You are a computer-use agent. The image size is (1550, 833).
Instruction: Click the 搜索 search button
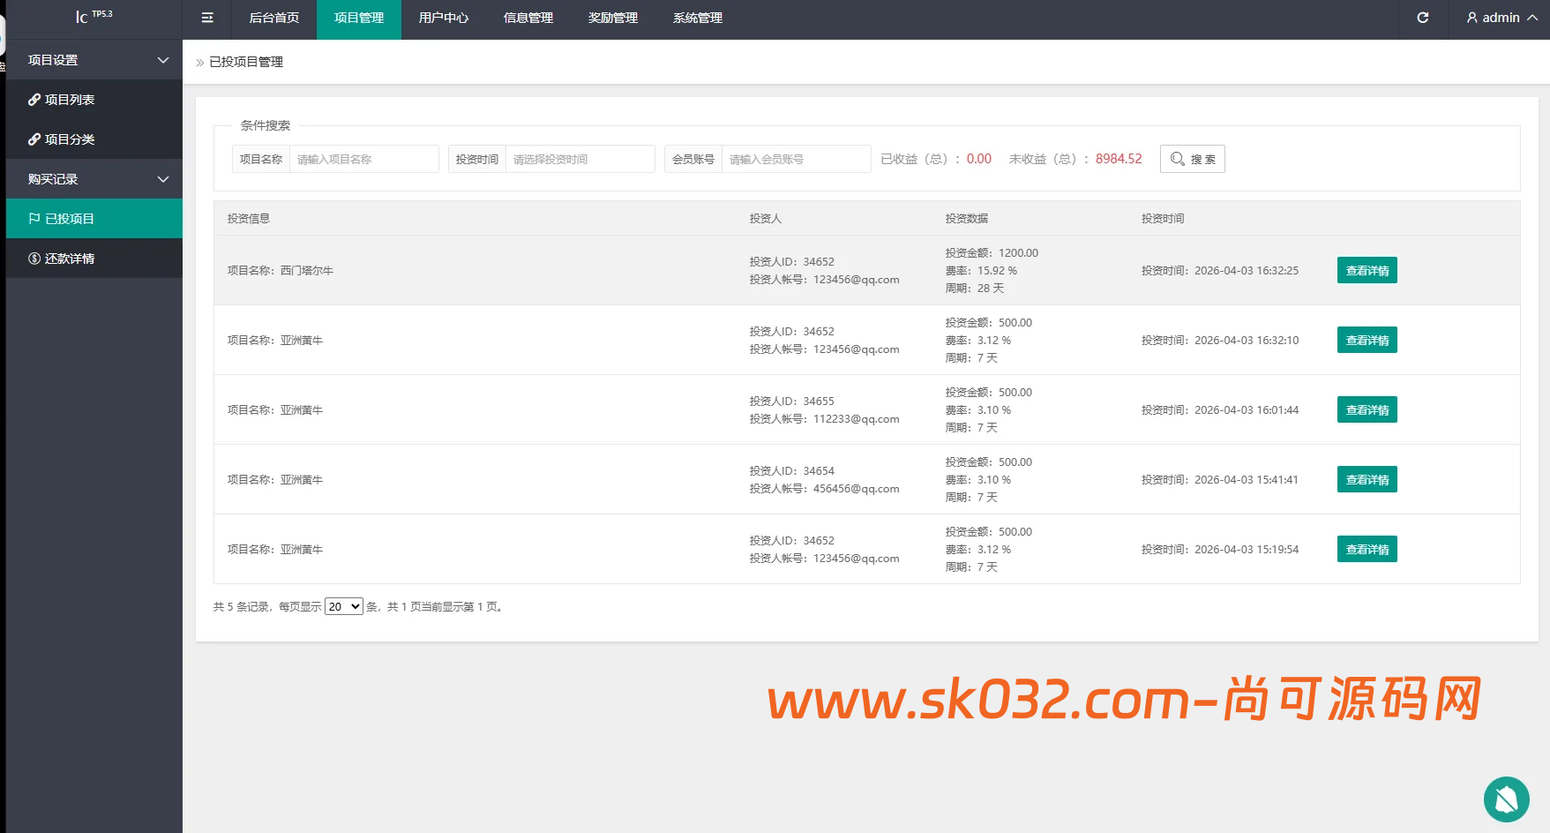click(1192, 159)
